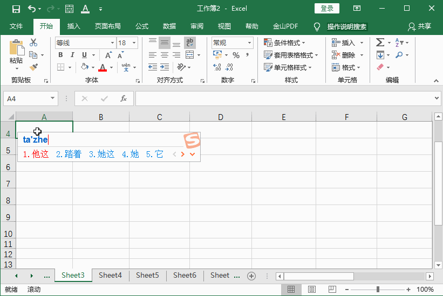Image resolution: width=443 pixels, height=296 pixels.
Task: Open the 插入 ribbon tab
Action: coord(73,26)
